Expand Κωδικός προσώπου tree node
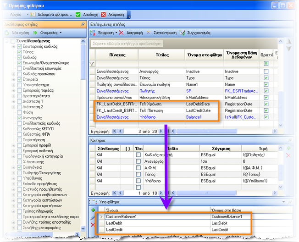The width and height of the screenshot is (299, 242). pyautogui.click(x=13, y=74)
